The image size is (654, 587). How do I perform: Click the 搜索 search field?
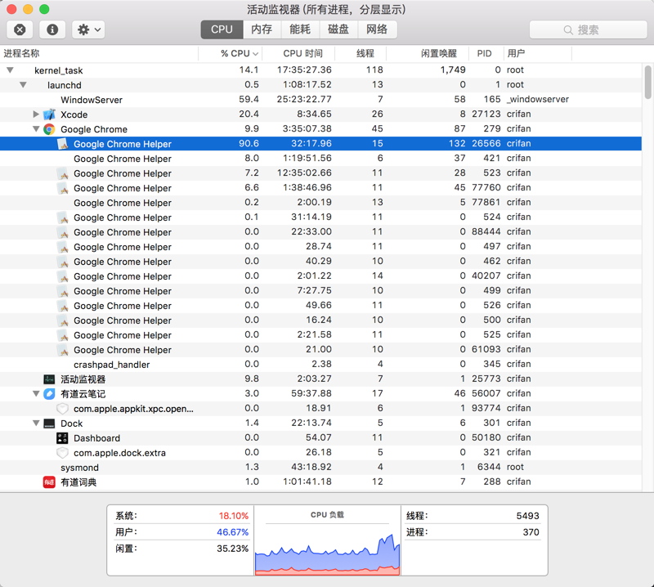tap(588, 30)
